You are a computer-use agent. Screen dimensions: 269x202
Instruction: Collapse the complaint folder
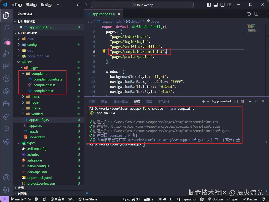pyautogui.click(x=39, y=73)
